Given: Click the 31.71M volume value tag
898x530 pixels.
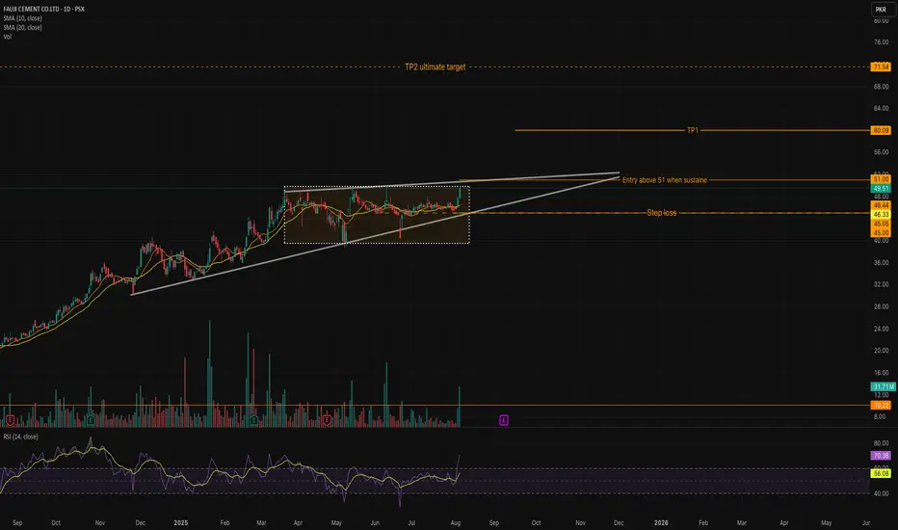Looking at the screenshot, I should [884, 386].
